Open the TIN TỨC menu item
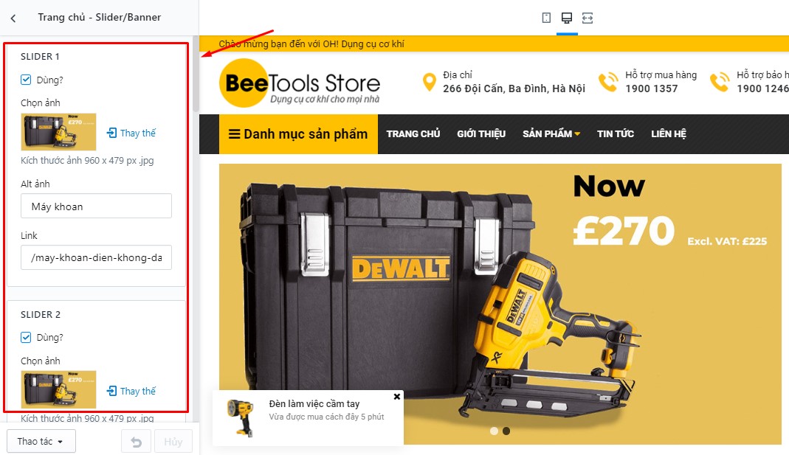The height and width of the screenshot is (455, 789). click(616, 133)
